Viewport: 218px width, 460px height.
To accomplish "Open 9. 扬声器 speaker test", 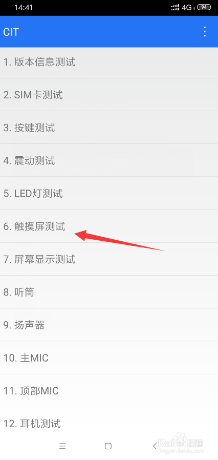I will pos(109,325).
